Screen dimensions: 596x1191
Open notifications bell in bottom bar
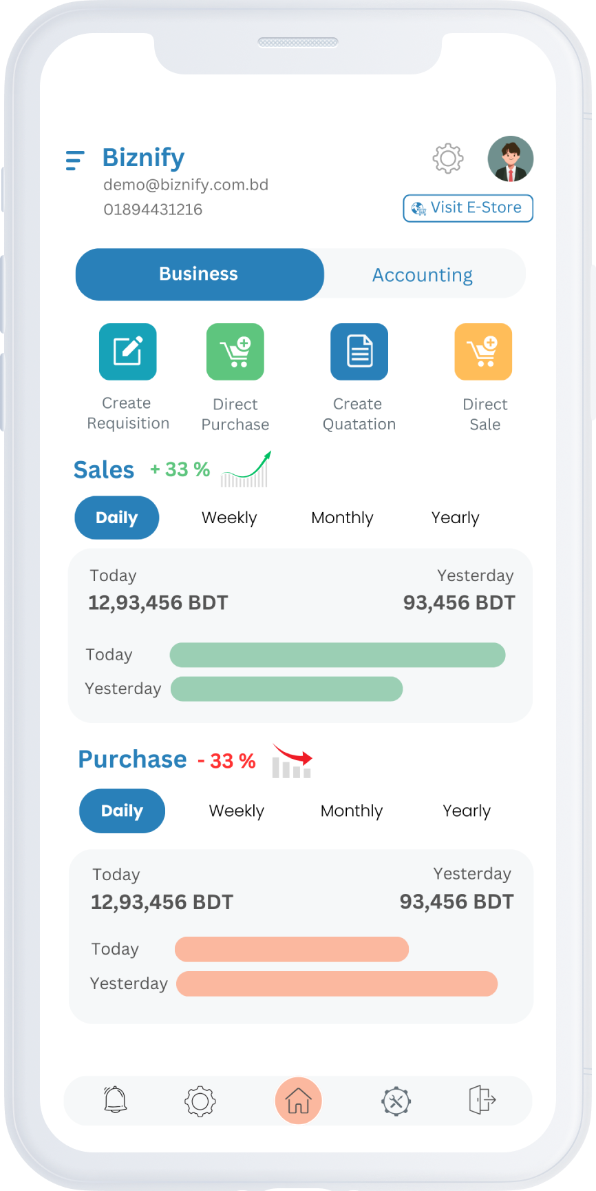coord(116,1100)
